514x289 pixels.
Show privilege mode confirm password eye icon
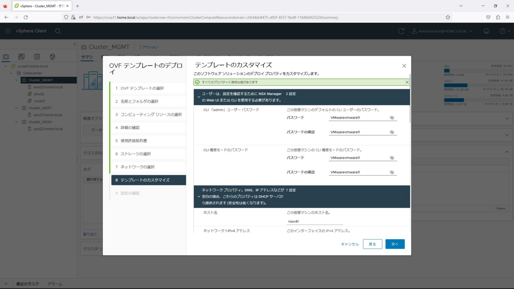point(392,173)
